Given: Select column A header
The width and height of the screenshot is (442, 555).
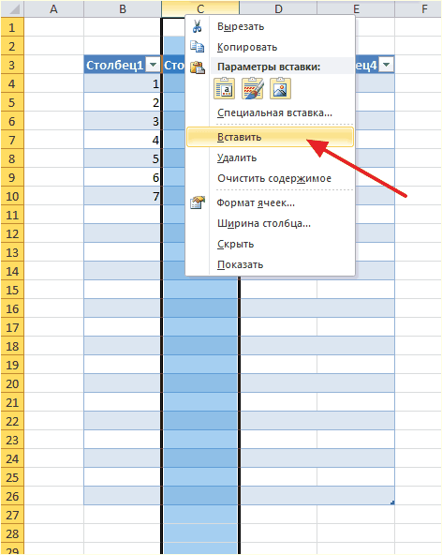Looking at the screenshot, I should pos(53,8).
